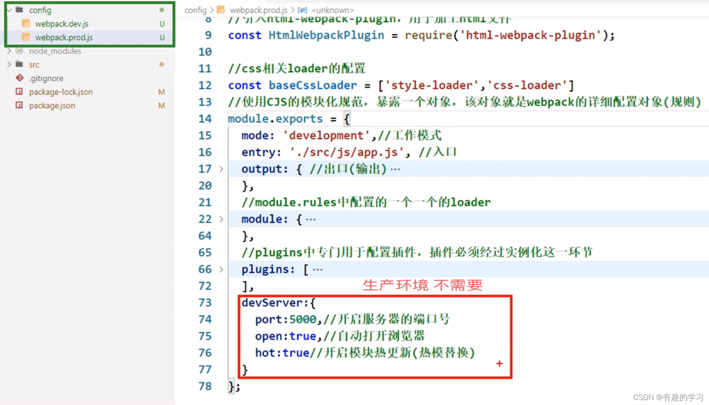Screen dimensions: 709x405
Task: Select the node_modules folder name
Action: [55, 51]
